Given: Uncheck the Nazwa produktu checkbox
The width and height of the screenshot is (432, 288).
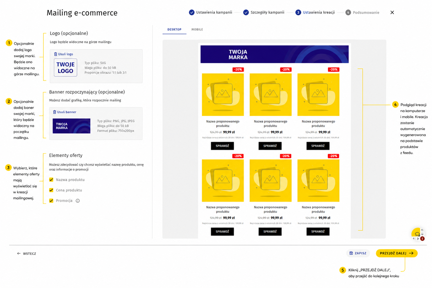Looking at the screenshot, I should pyautogui.click(x=51, y=180).
